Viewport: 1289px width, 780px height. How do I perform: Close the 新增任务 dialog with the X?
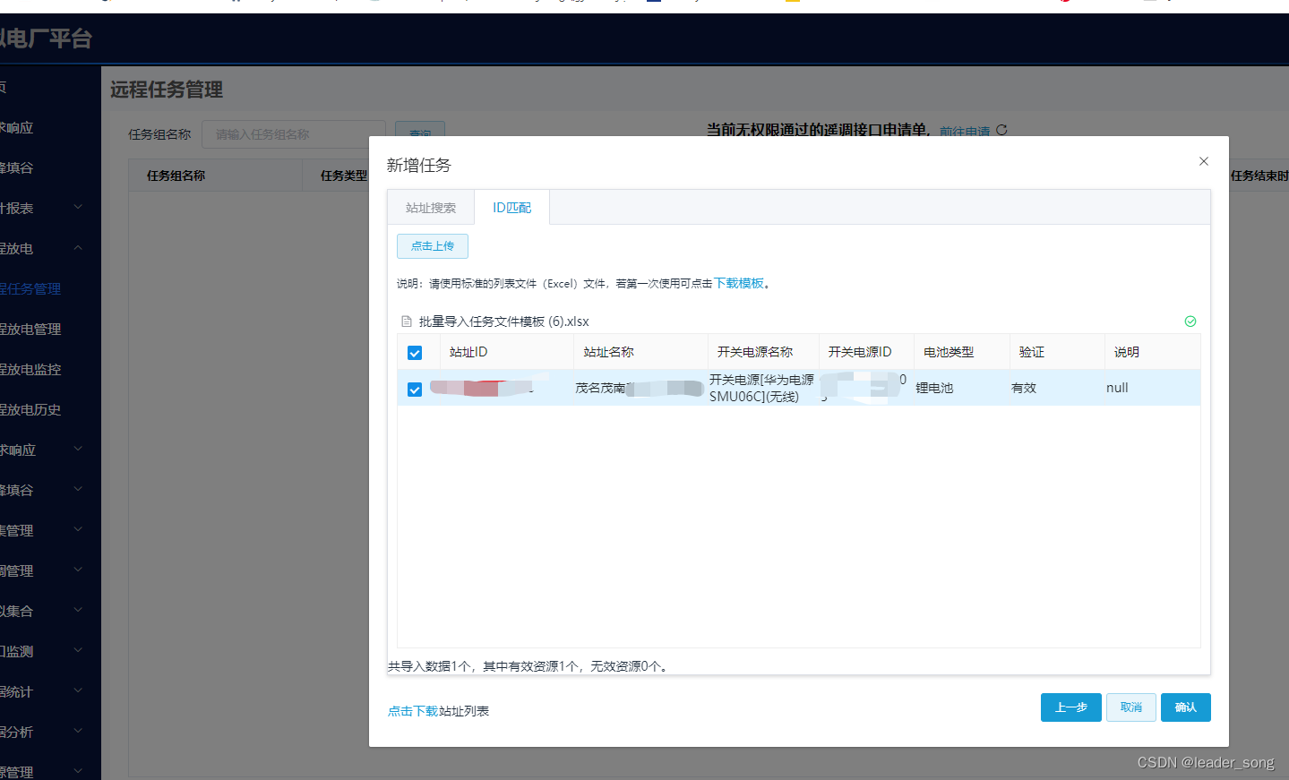(x=1204, y=161)
